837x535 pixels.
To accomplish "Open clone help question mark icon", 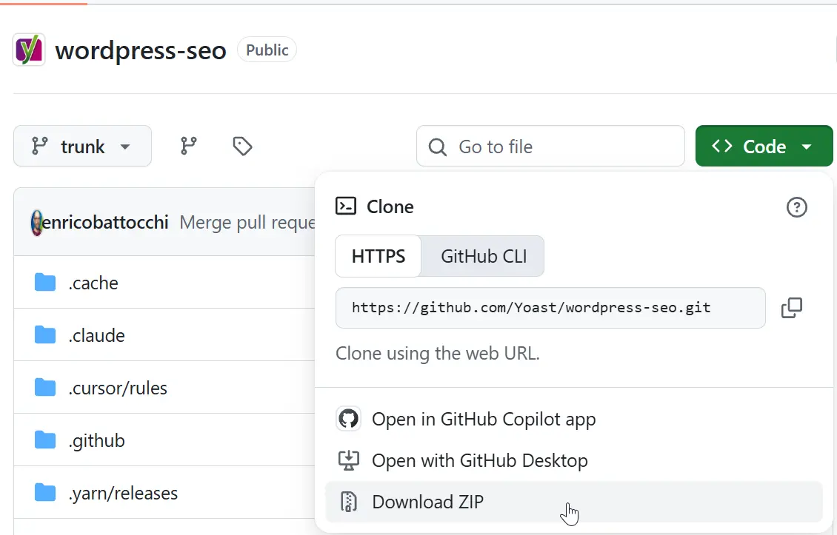I will 796,207.
